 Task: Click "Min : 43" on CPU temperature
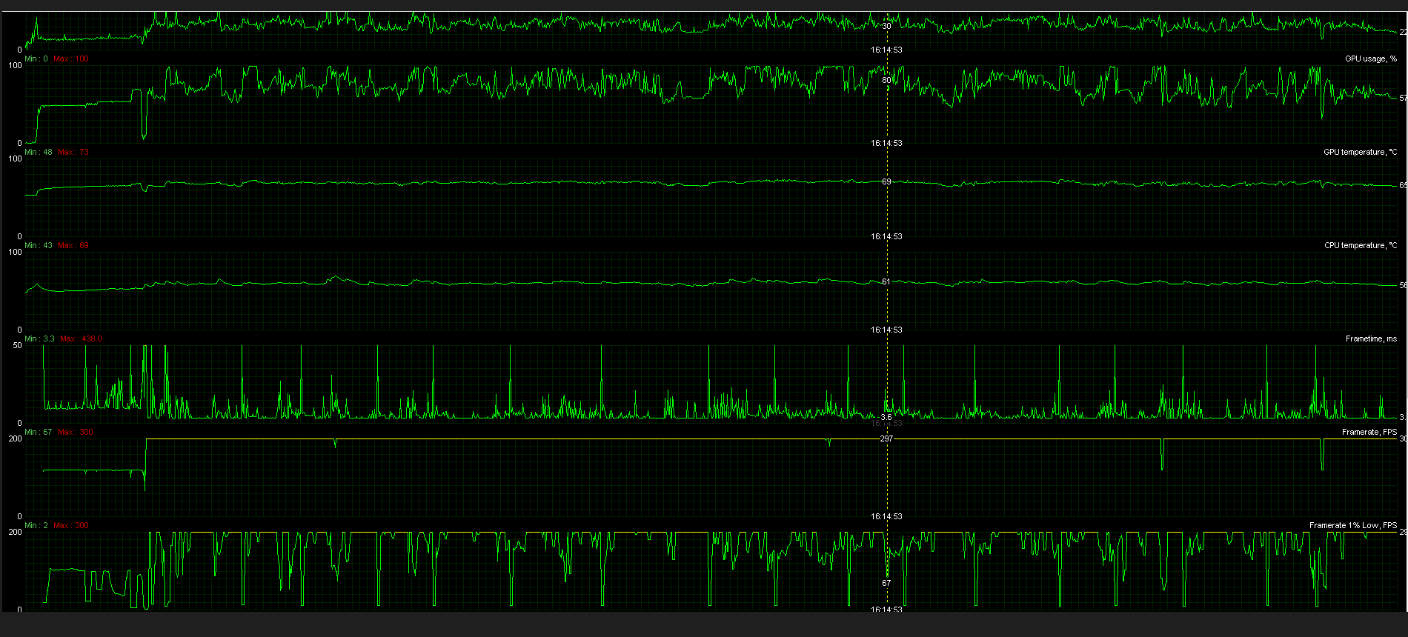pos(39,245)
